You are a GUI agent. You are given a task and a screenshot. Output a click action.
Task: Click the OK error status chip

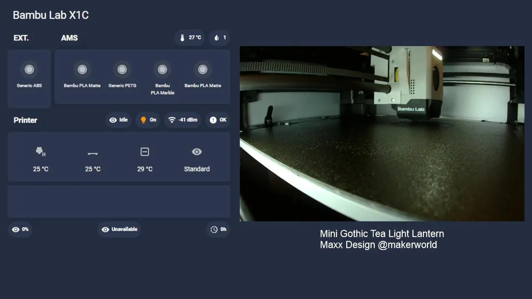(x=218, y=120)
